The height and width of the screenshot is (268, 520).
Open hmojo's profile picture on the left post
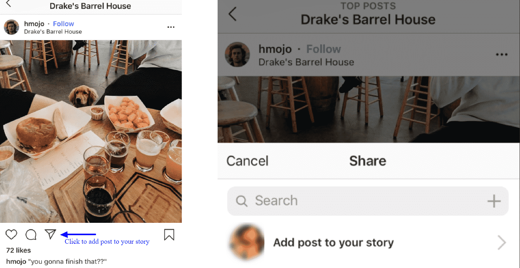click(11, 27)
